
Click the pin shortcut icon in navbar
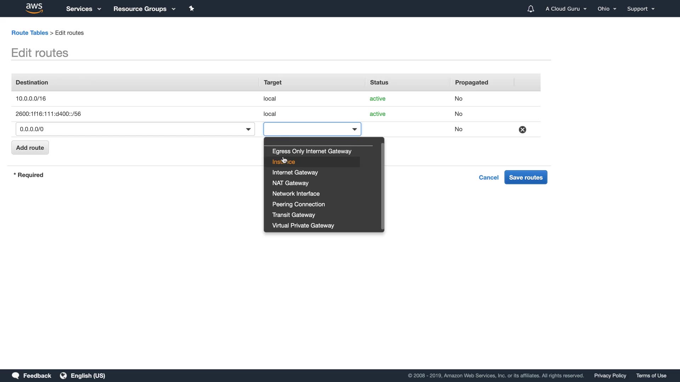(x=192, y=8)
